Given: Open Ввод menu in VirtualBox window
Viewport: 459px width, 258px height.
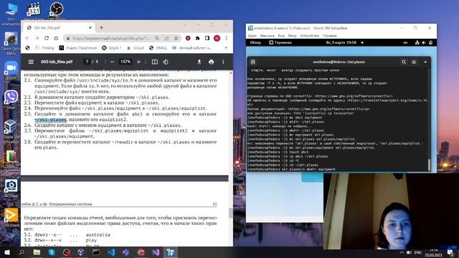Looking at the screenshot, I should pos(292,36).
